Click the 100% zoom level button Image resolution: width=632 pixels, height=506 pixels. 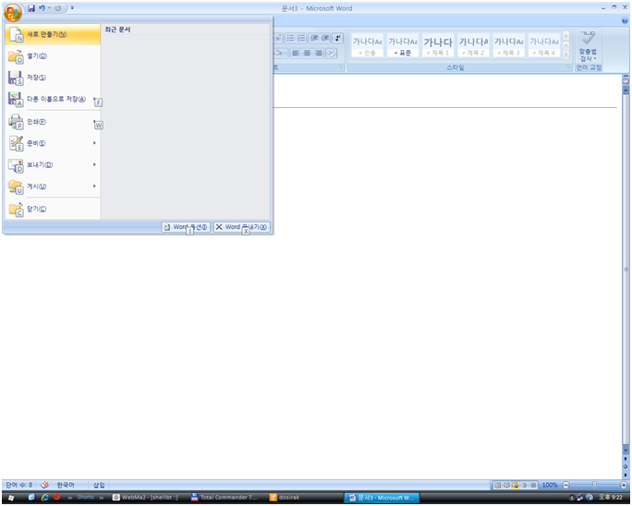[550, 485]
